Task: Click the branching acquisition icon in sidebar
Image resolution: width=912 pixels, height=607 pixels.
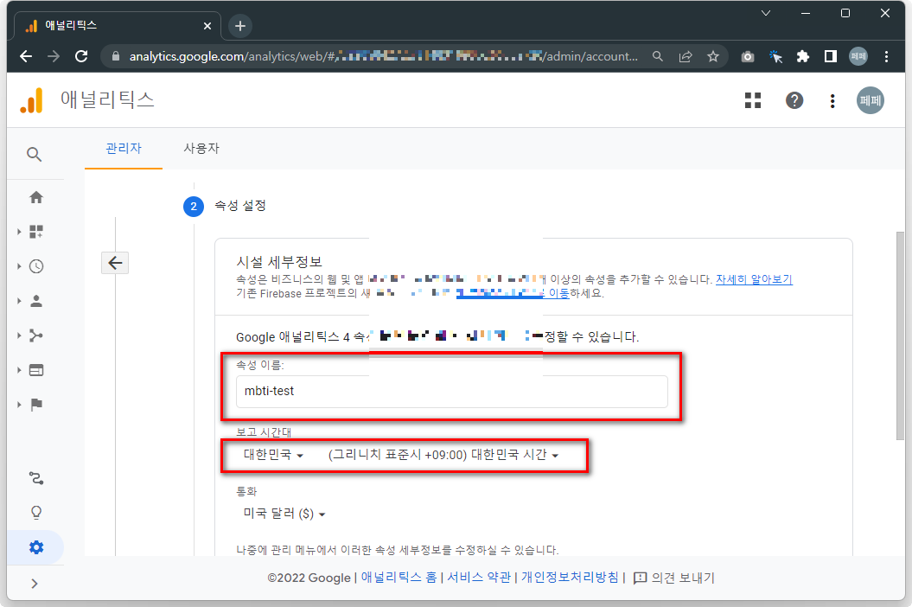Action: click(35, 335)
